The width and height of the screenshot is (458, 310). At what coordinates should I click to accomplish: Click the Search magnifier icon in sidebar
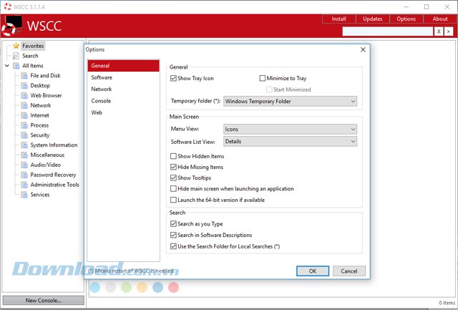(16, 56)
